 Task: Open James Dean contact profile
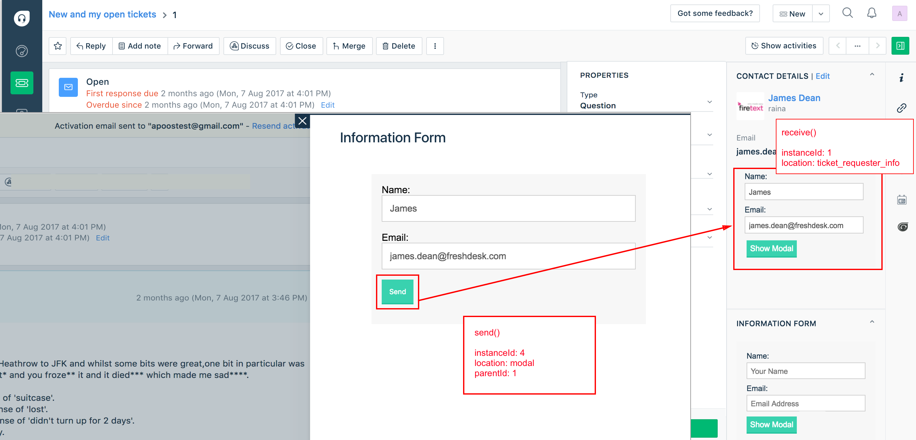(794, 98)
